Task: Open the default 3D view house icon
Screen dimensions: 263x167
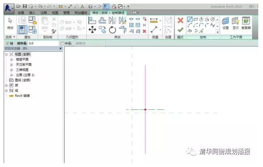Action: tap(91, 6)
